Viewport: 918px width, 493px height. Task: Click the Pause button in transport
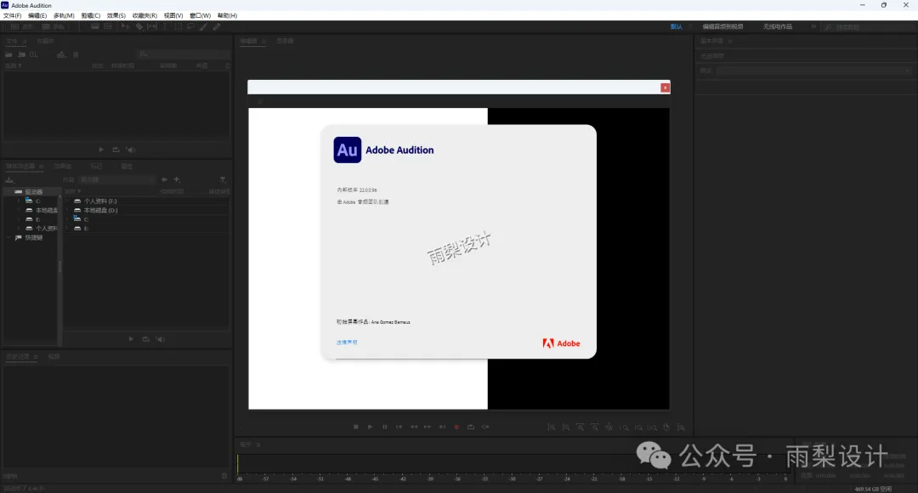(x=385, y=427)
